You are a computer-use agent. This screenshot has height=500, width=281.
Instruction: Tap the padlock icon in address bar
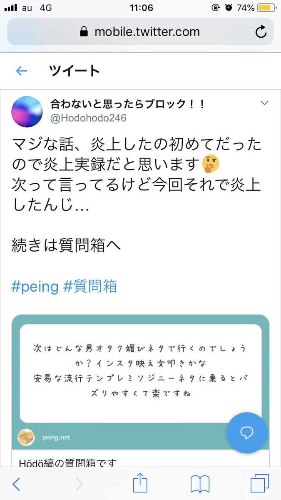click(x=84, y=32)
